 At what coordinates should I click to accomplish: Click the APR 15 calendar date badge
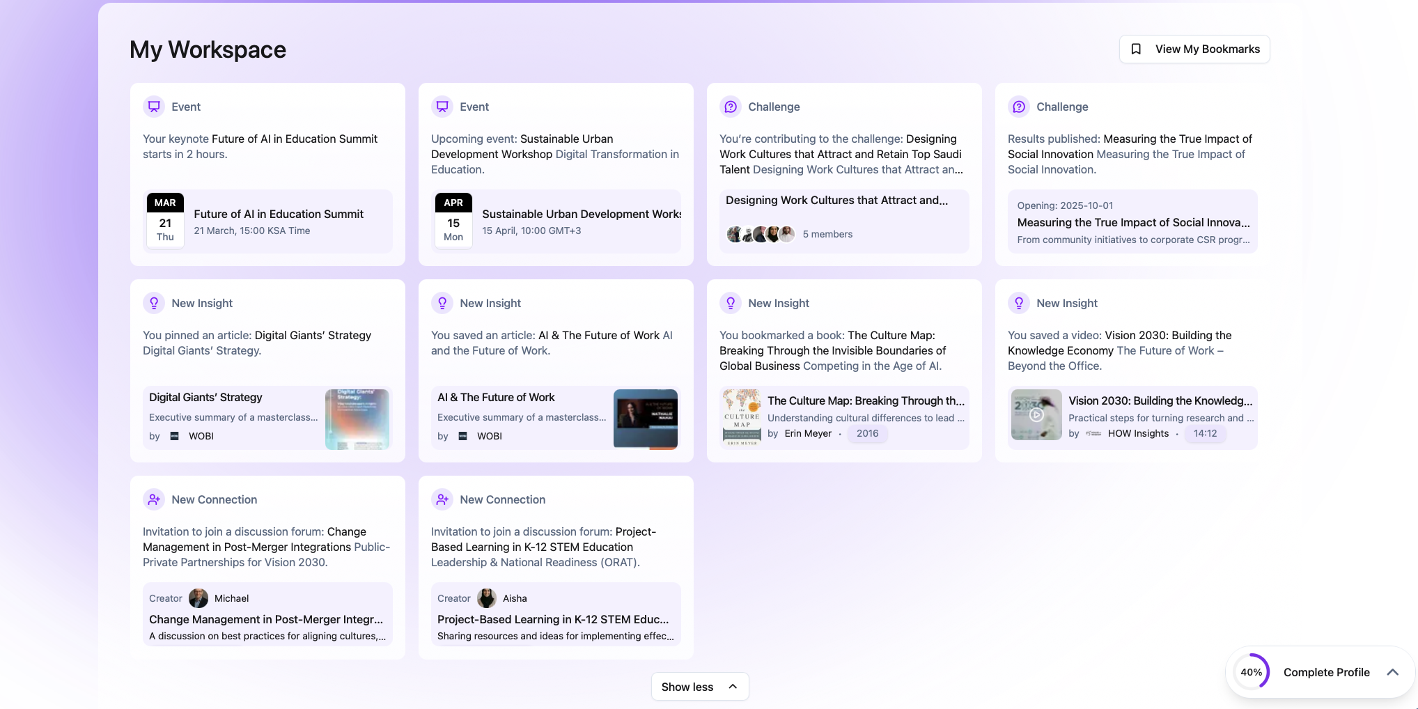(x=453, y=220)
